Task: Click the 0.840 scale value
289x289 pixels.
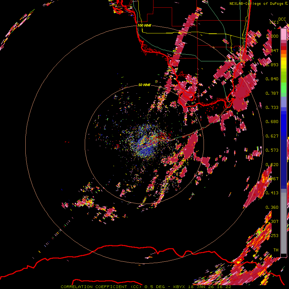Action: (x=272, y=79)
